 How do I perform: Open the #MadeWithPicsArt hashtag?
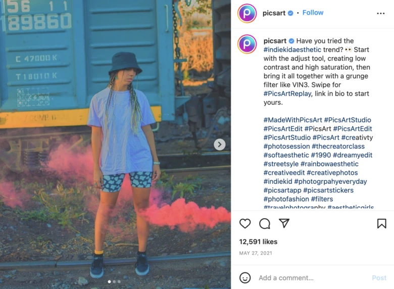(x=292, y=120)
